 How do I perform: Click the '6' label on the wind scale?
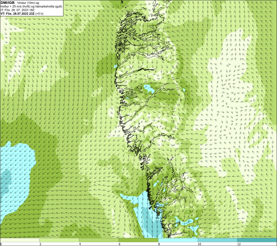pyautogui.click(x=120, y=244)
